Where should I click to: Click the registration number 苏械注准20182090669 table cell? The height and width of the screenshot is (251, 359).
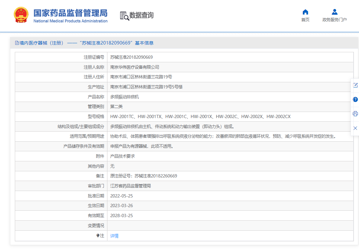tap(131, 57)
